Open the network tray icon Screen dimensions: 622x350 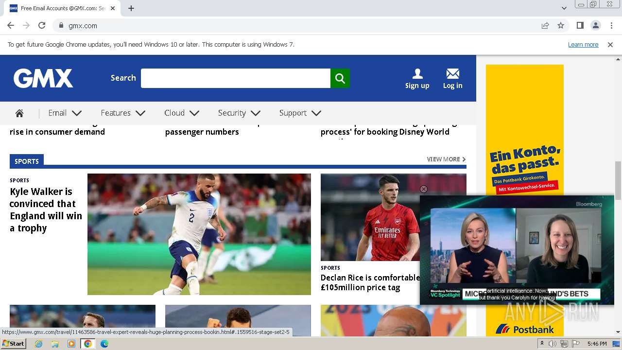[564, 344]
